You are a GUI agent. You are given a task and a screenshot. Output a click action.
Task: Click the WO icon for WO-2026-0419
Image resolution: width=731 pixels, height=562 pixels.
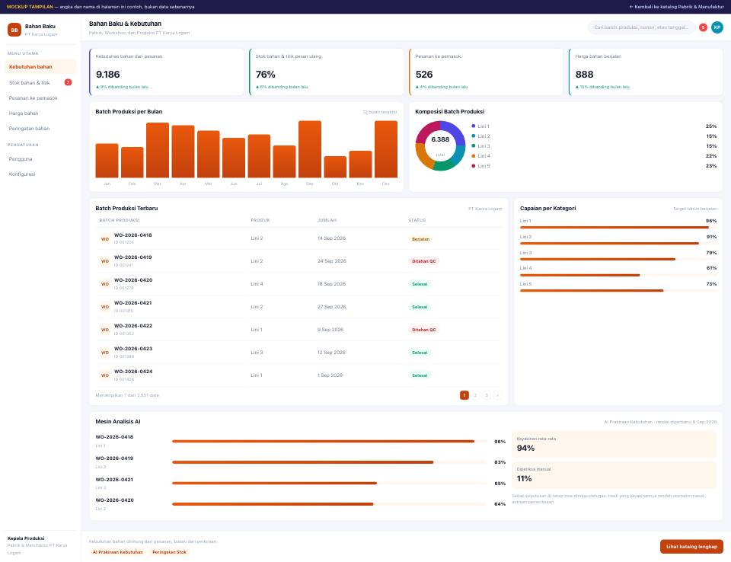105,261
